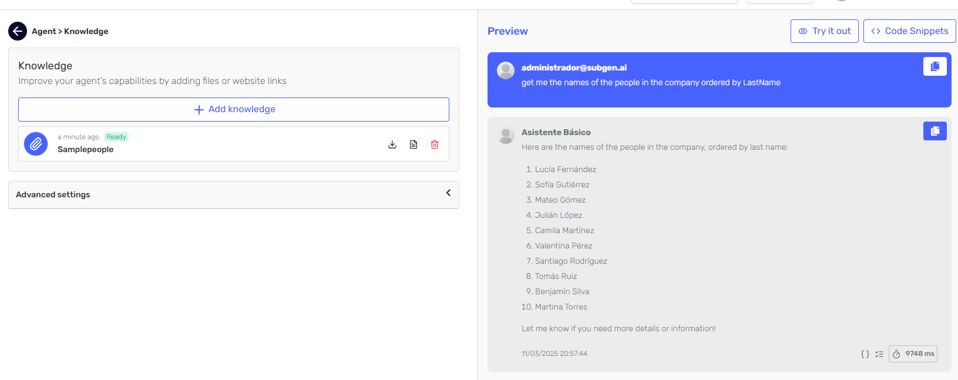Screen dimensions: 958x380
Task: Click the Ready status badge
Action: pos(116,137)
